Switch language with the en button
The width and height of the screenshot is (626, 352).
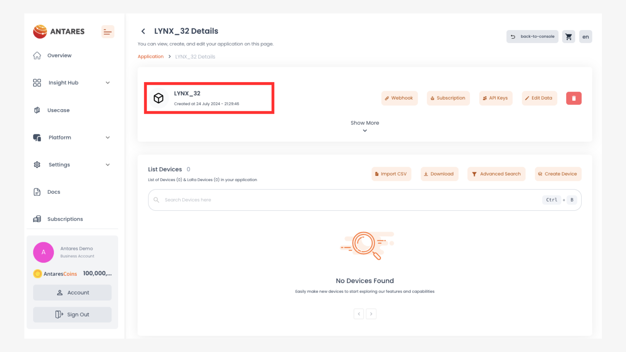coord(585,37)
